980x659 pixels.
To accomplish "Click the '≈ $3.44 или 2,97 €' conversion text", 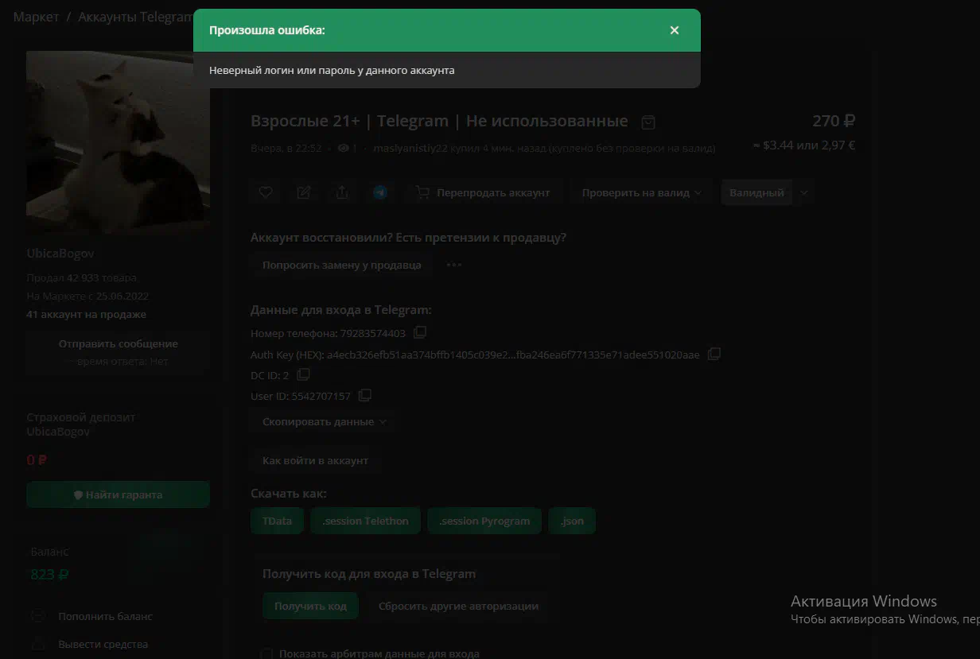I will 804,145.
